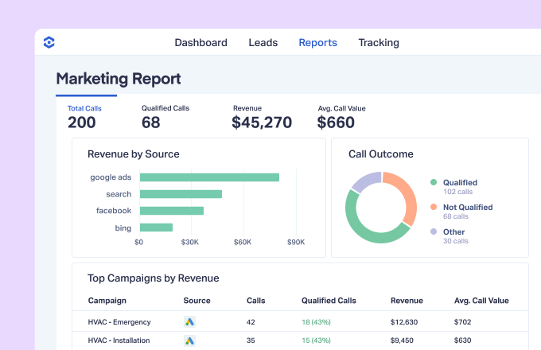Click the Call Outcome chart title
Viewport: 541px width, 350px height.
pos(381,154)
